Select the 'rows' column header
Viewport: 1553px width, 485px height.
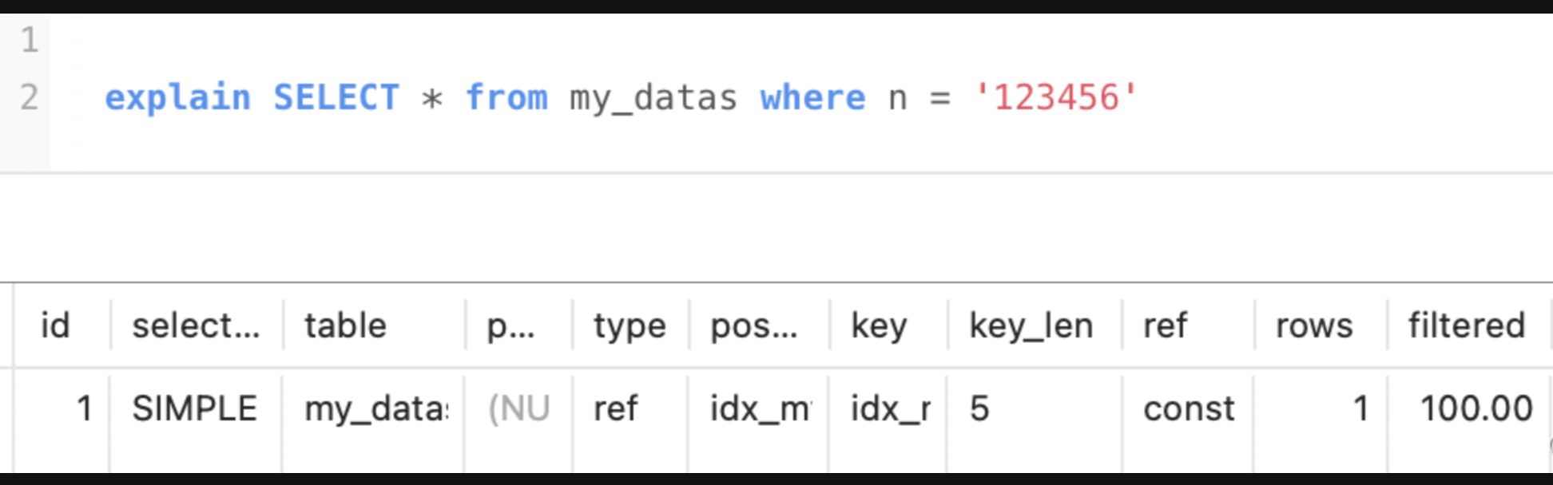[x=1314, y=325]
